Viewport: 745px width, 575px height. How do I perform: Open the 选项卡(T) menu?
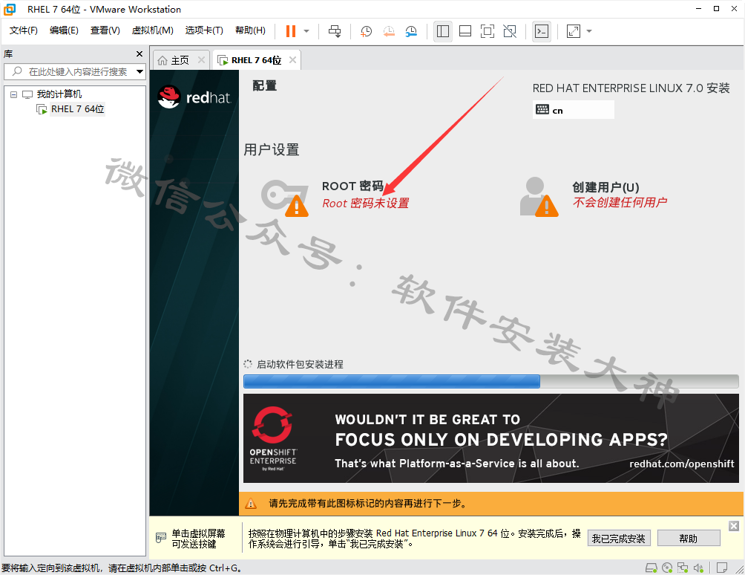[204, 30]
